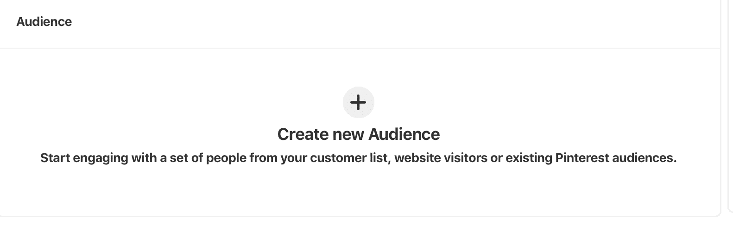Start audience creation via the plus icon
This screenshot has height=226, width=733.
(x=358, y=102)
